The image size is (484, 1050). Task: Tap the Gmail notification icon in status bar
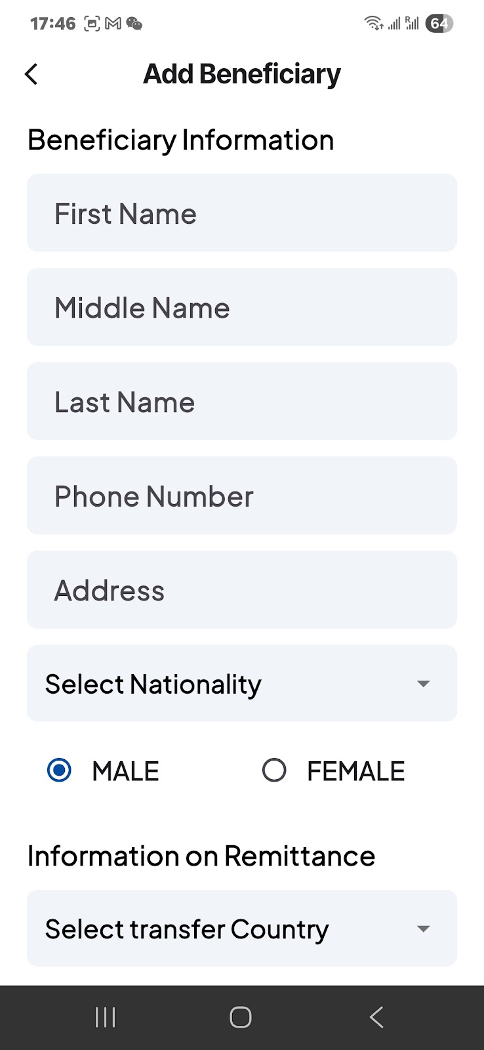pos(113,24)
